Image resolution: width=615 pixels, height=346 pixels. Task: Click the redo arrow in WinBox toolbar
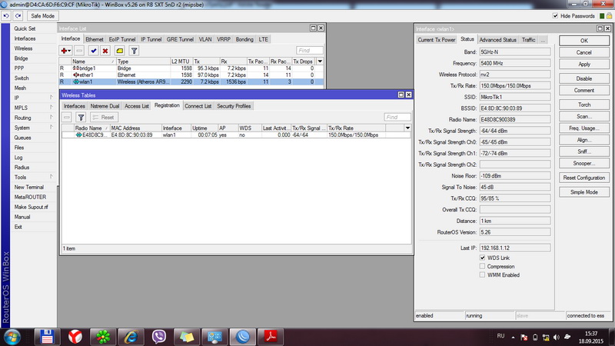[18, 16]
